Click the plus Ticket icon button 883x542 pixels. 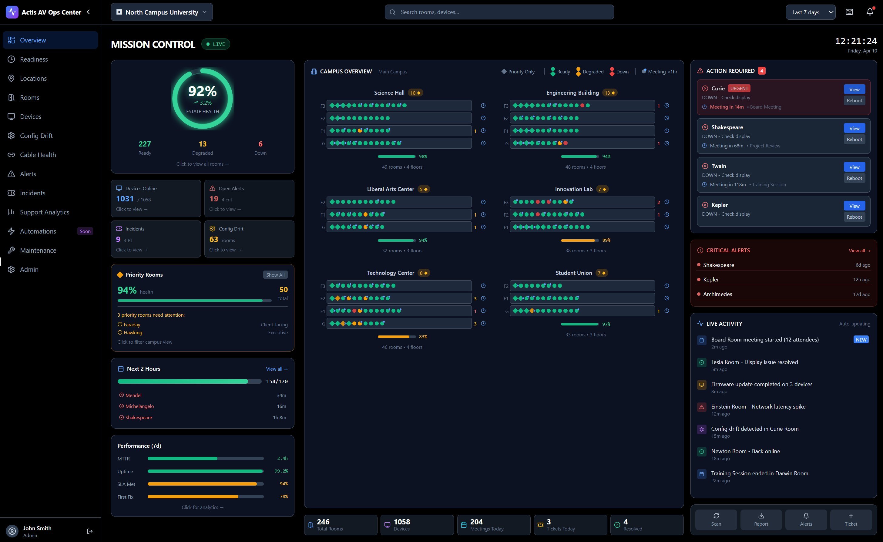[x=851, y=520]
